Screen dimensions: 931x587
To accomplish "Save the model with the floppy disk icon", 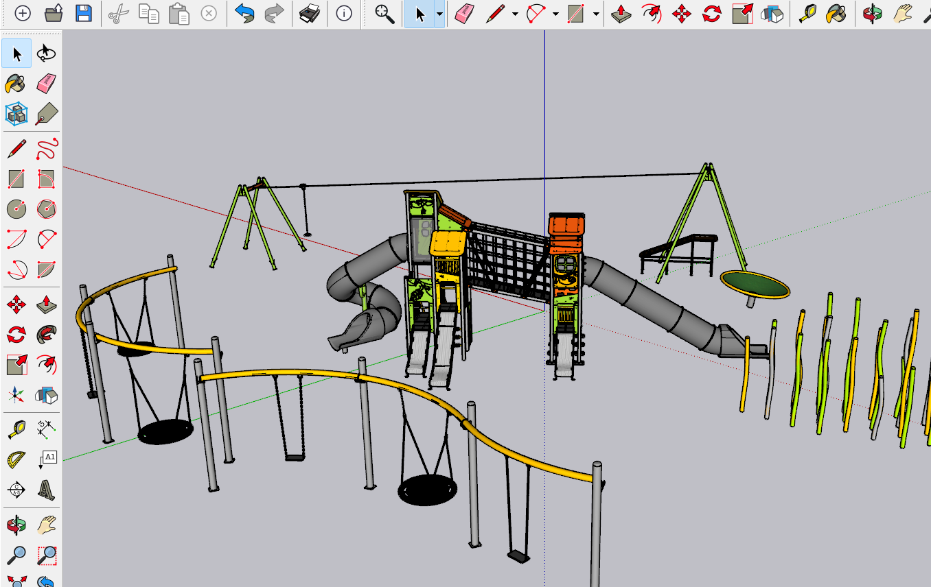I will tap(84, 14).
